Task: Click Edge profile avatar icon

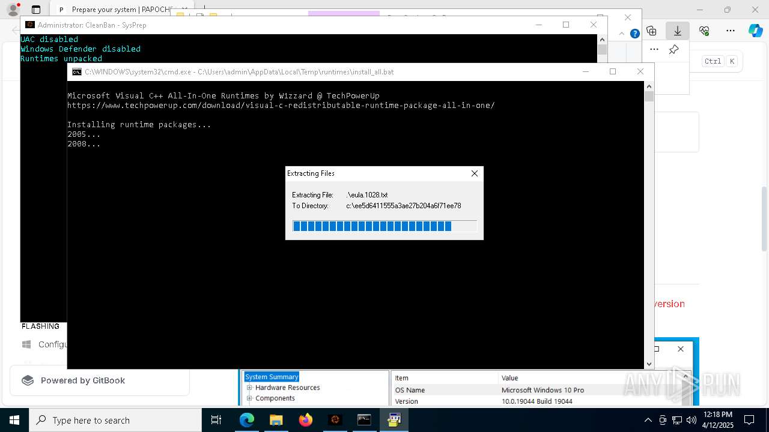Action: [x=13, y=9]
